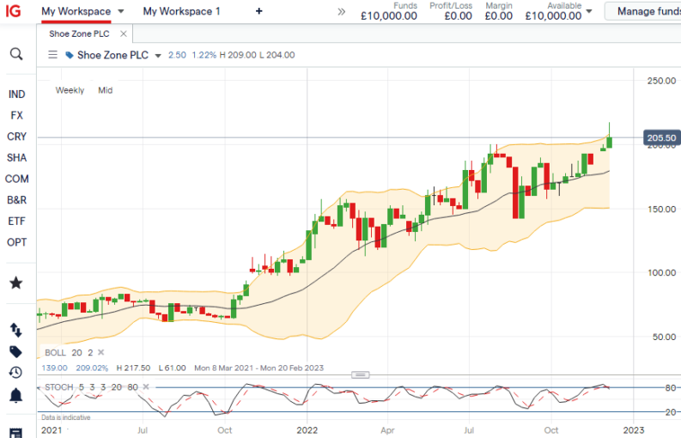This screenshot has width=681, height=438.
Task: Open FX forex category
Action: click(16, 115)
